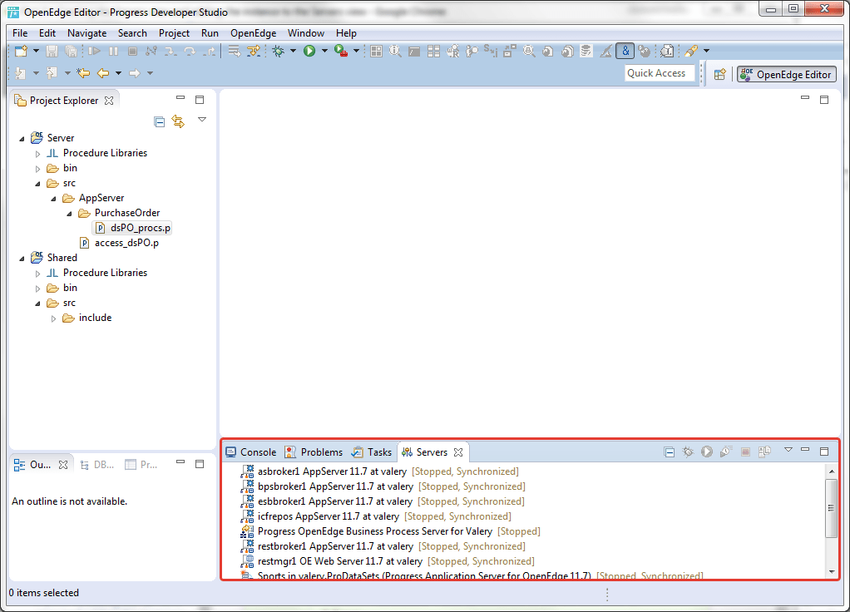
Task: Click Collapse All in Project Explorer
Action: pyautogui.click(x=159, y=121)
